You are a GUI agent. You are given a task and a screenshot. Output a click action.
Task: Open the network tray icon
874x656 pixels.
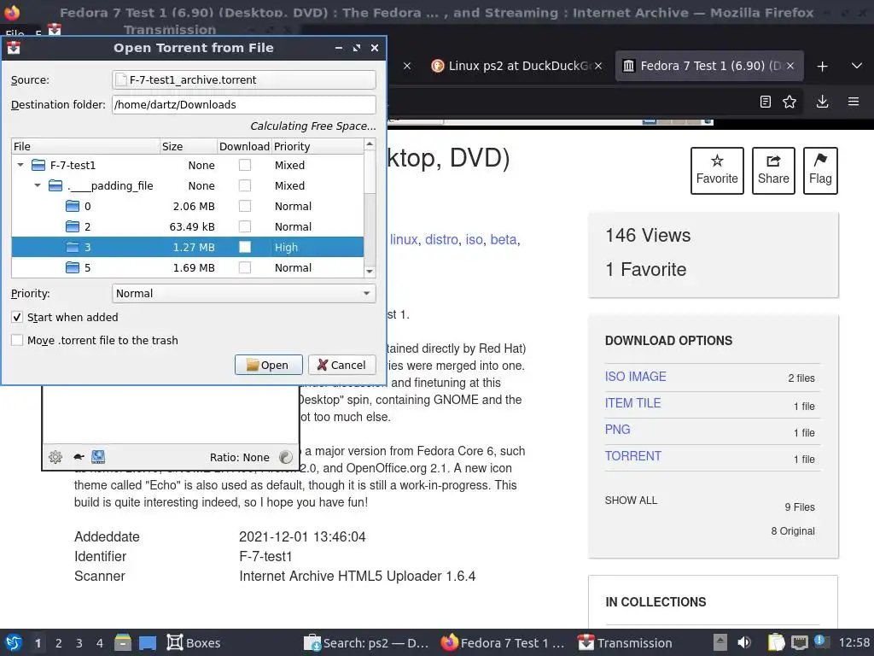pyautogui.click(x=799, y=642)
